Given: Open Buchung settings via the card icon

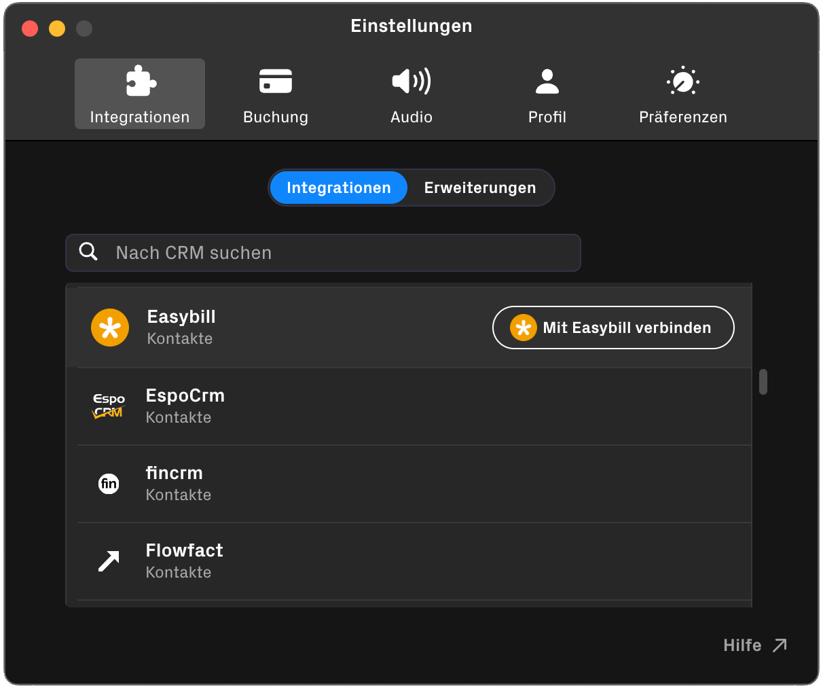Looking at the screenshot, I should pos(275,80).
